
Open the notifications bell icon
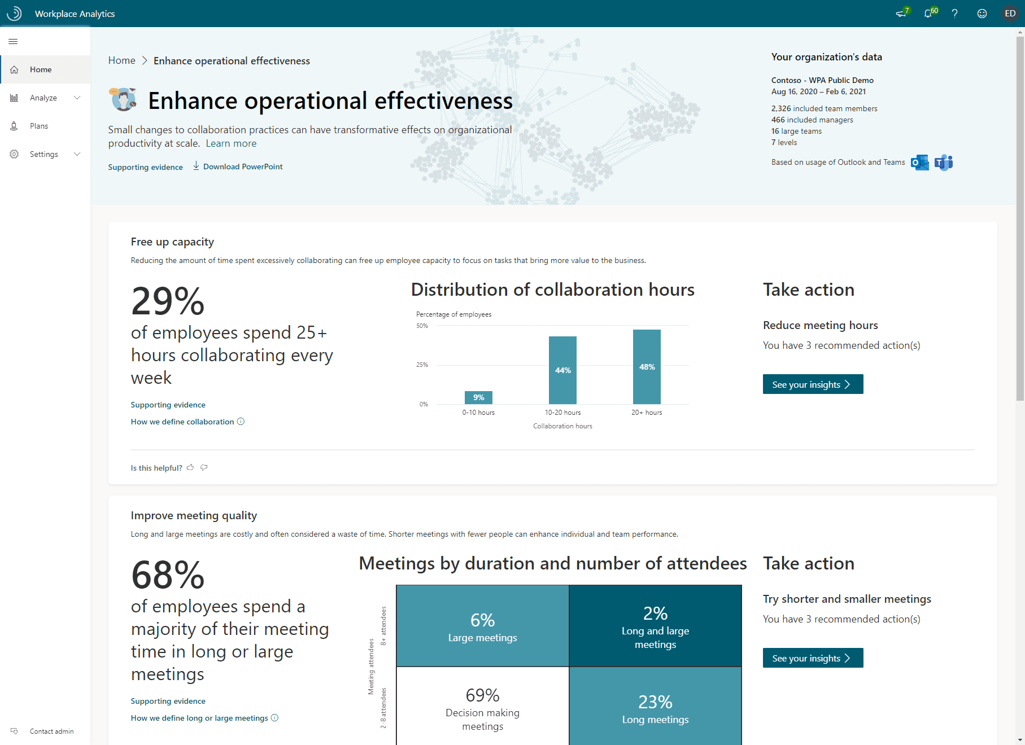[929, 13]
